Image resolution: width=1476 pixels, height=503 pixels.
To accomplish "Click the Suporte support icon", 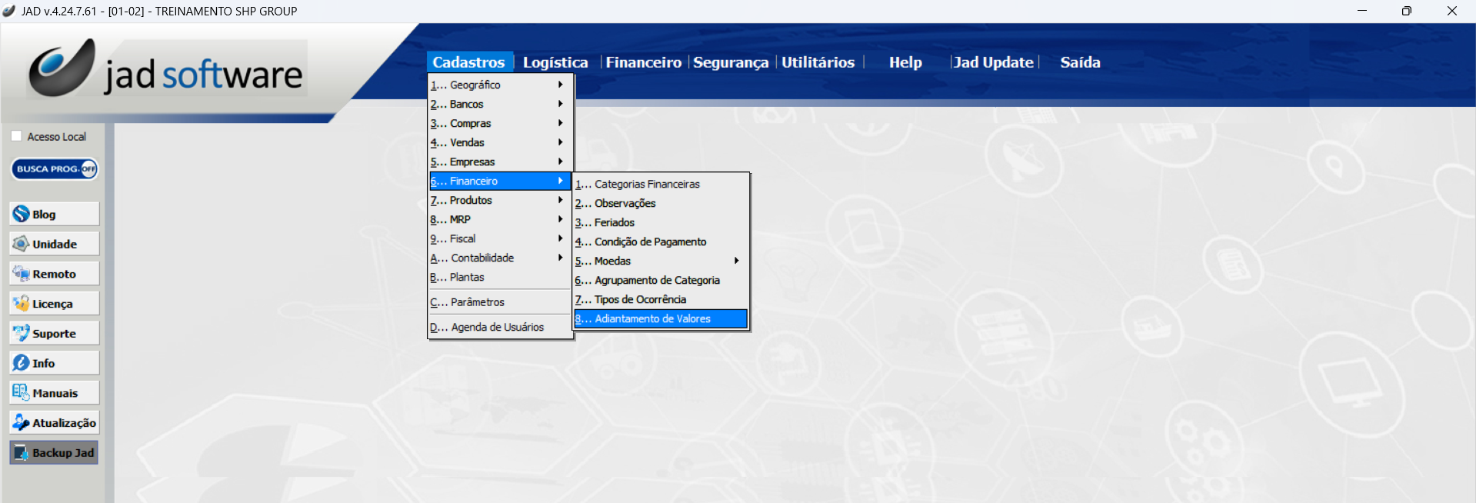I will coord(54,333).
